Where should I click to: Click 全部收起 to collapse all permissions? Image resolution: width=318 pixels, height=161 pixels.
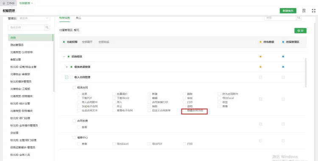pyautogui.click(x=104, y=42)
